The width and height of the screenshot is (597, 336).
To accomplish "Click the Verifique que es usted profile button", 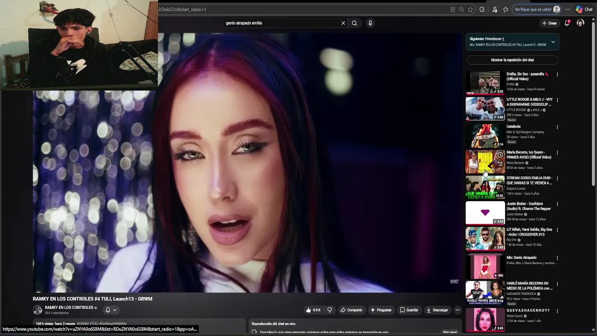I will 536,9.
